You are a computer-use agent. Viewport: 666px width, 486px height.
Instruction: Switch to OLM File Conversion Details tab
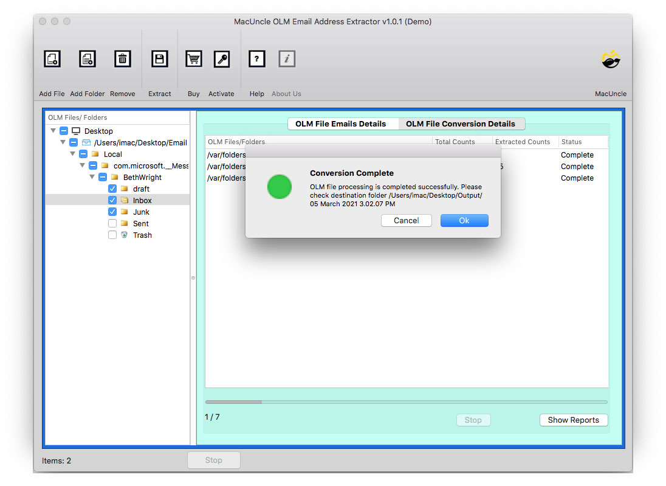(462, 123)
